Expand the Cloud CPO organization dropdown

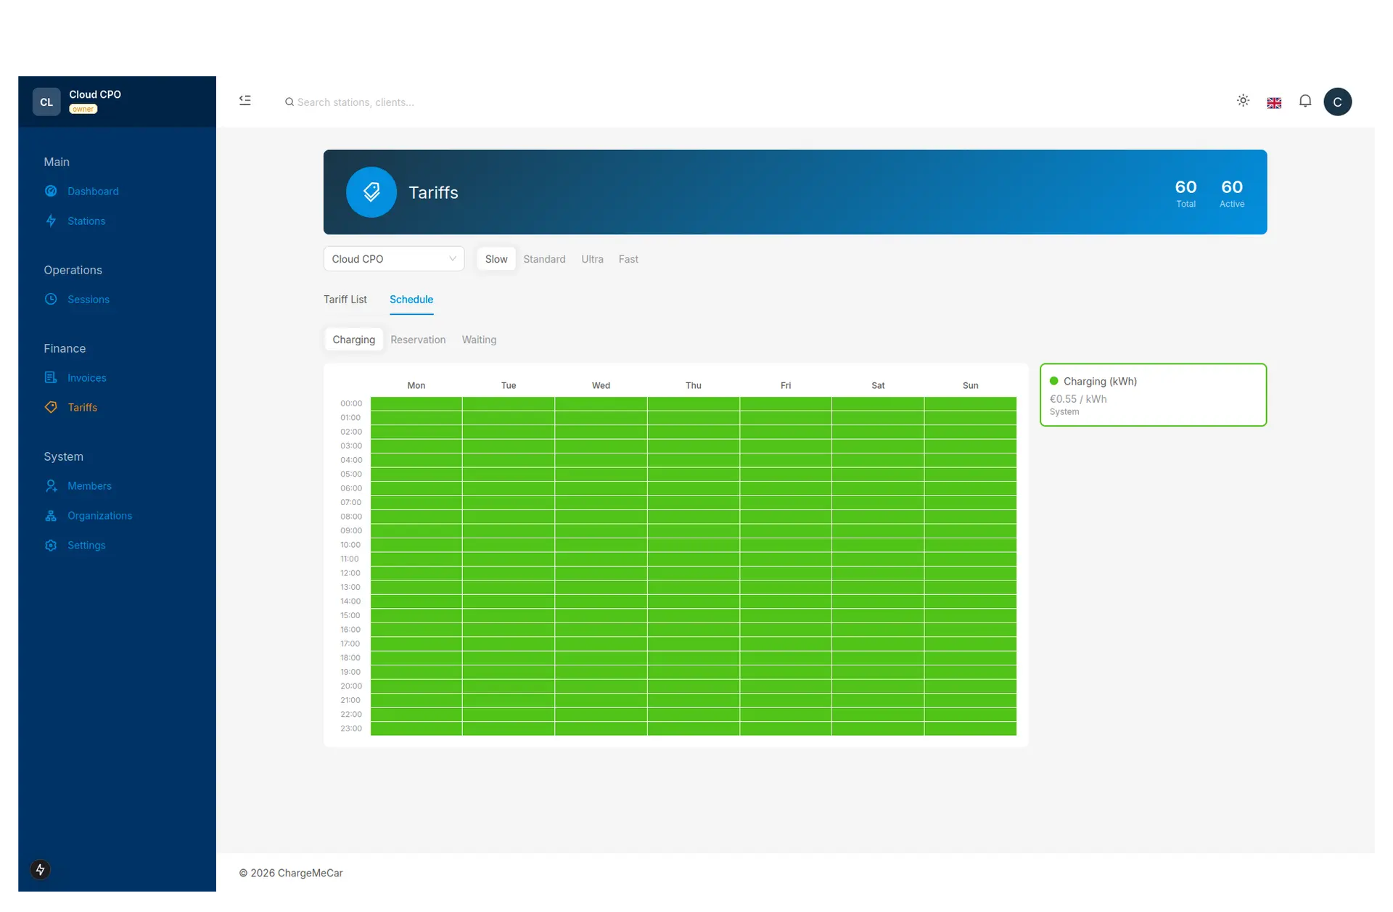[x=393, y=259]
